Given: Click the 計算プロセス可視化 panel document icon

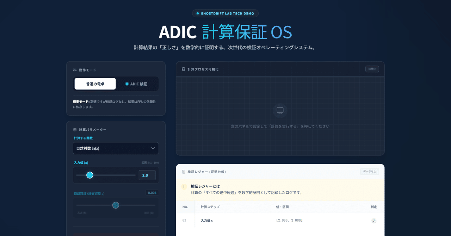Looking at the screenshot, I should click(x=184, y=69).
